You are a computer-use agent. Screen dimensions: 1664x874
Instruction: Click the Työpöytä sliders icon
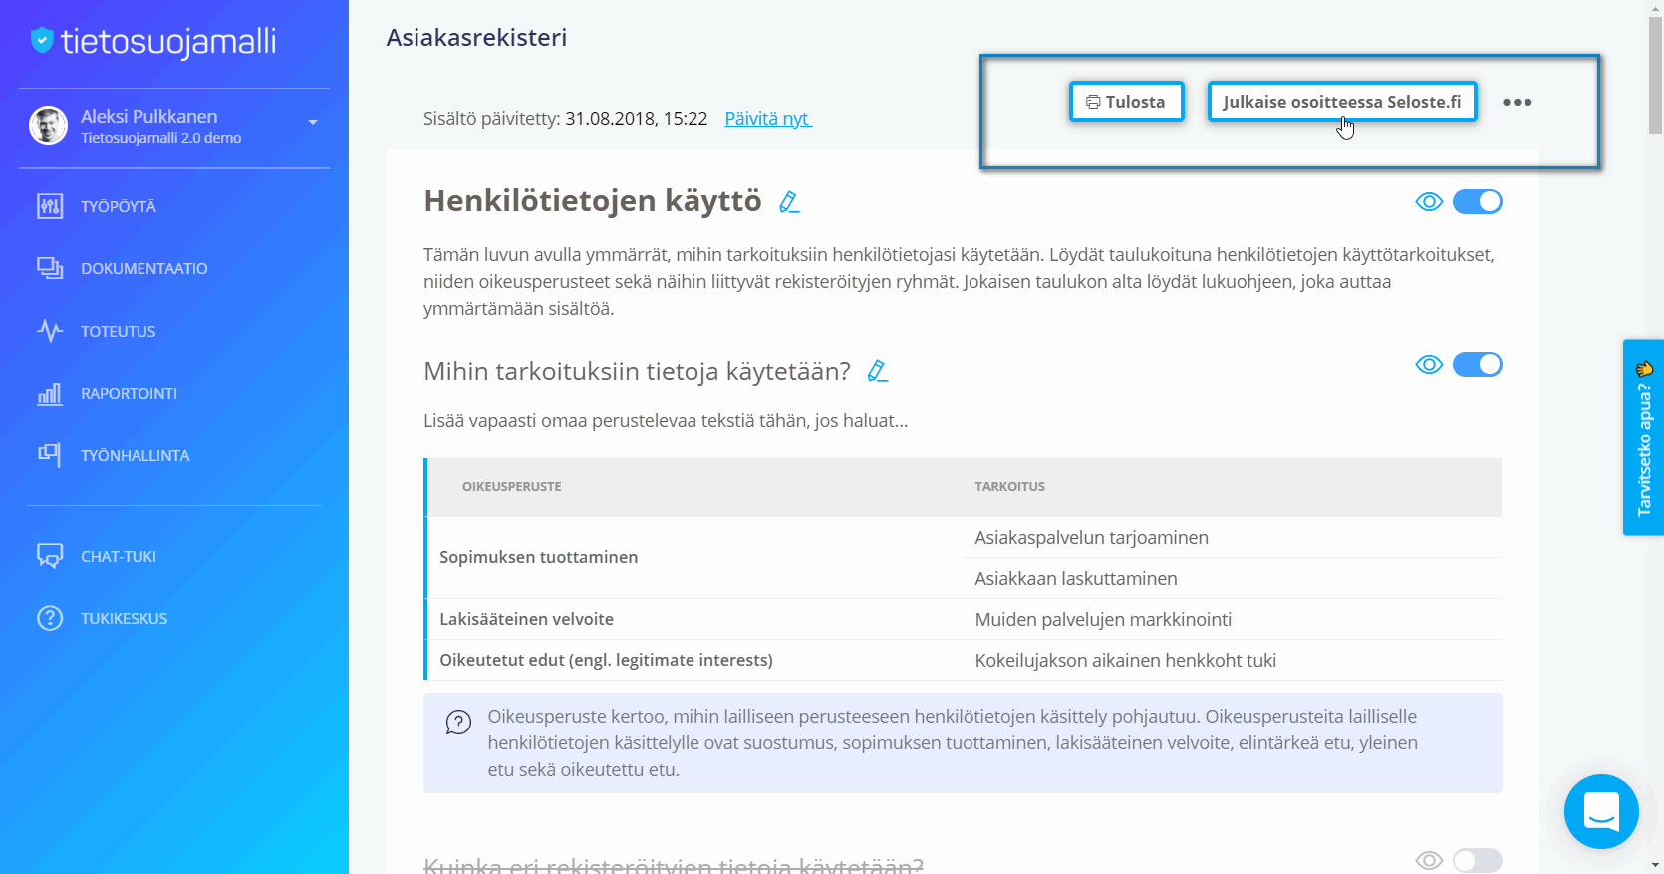tap(50, 206)
